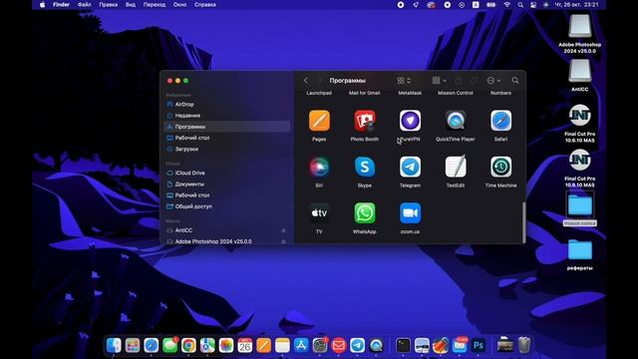Image resolution: width=638 pixels, height=359 pixels.
Task: Launch Google Chrome from the Dock
Action: pyautogui.click(x=188, y=346)
